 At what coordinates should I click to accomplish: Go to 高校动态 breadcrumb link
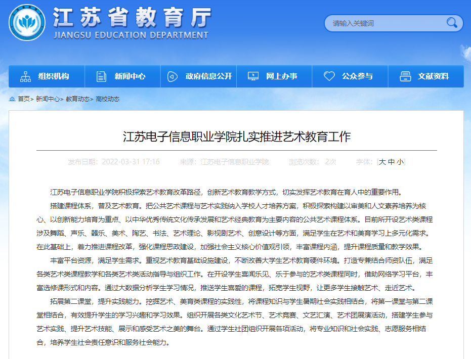pos(108,99)
